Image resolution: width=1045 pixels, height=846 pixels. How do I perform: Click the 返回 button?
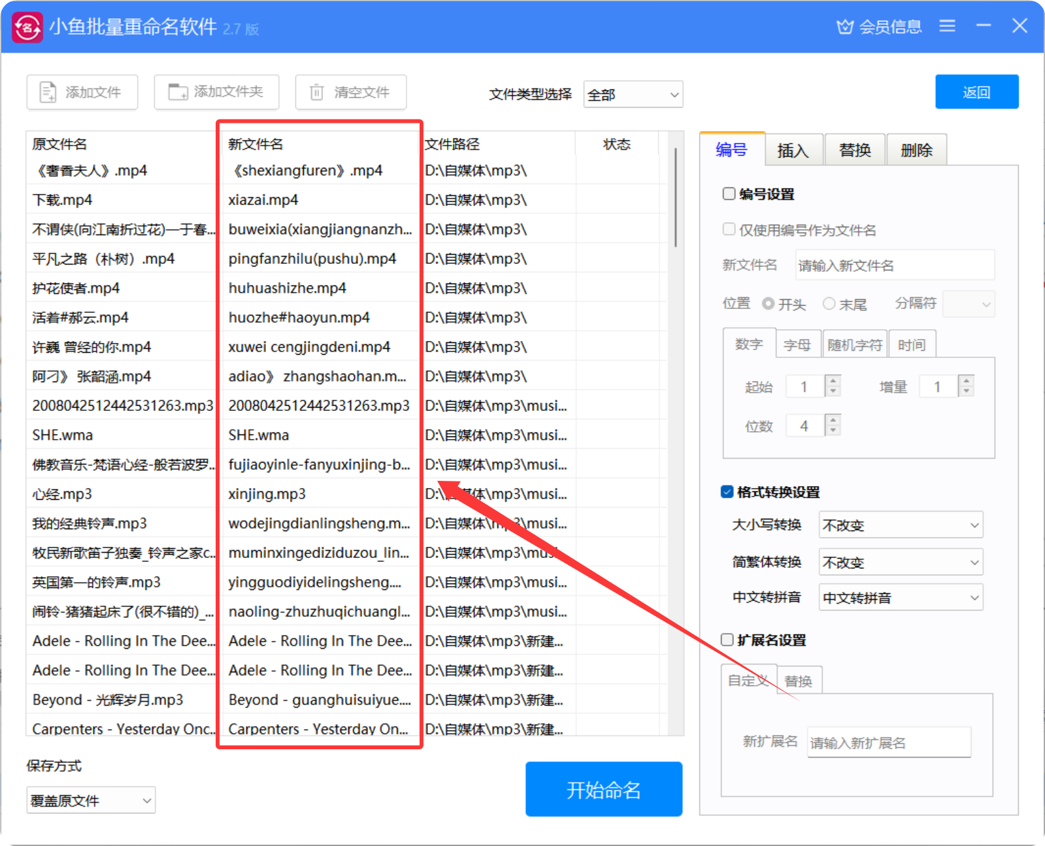(976, 92)
